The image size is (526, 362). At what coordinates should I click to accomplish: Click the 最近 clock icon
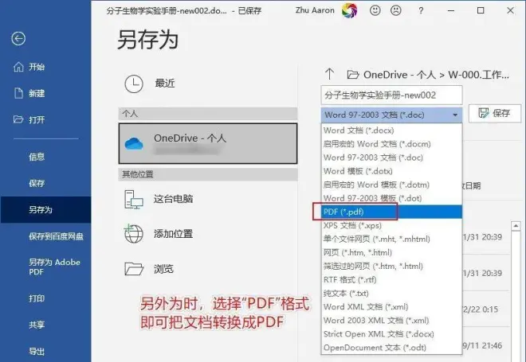[134, 84]
